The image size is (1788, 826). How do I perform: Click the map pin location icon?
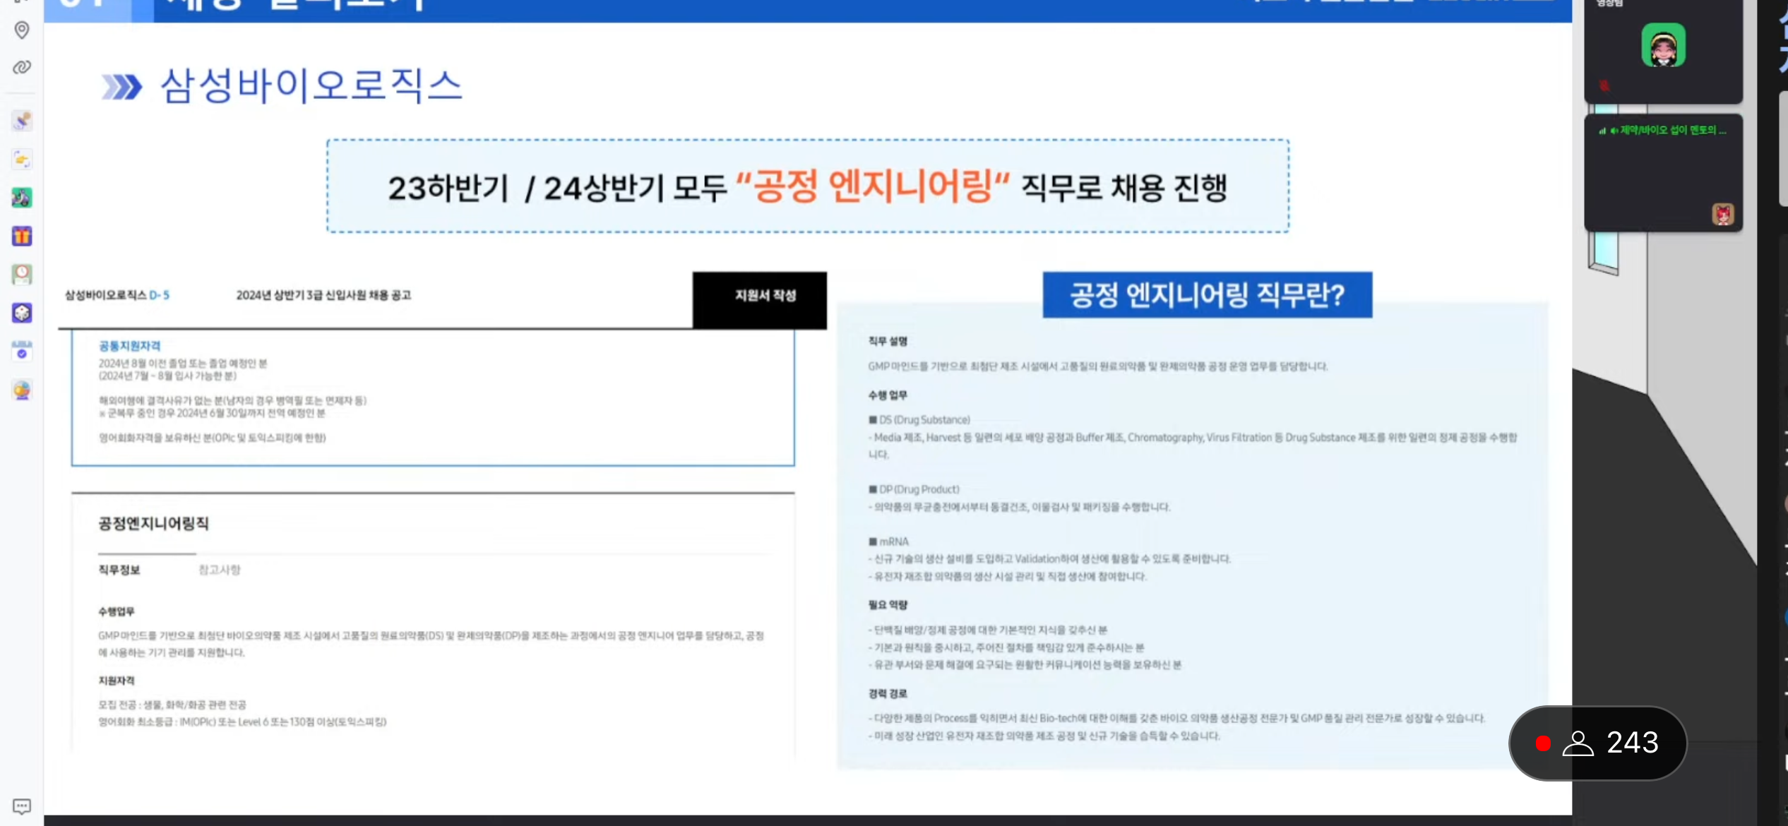click(x=22, y=30)
